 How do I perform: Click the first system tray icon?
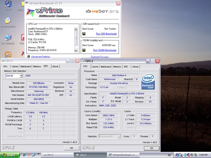pyautogui.click(x=177, y=155)
